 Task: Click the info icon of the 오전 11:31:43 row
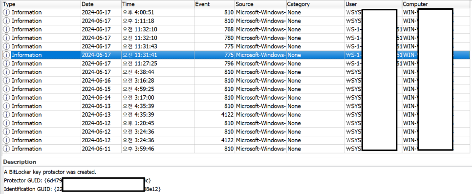pyautogui.click(x=6, y=46)
